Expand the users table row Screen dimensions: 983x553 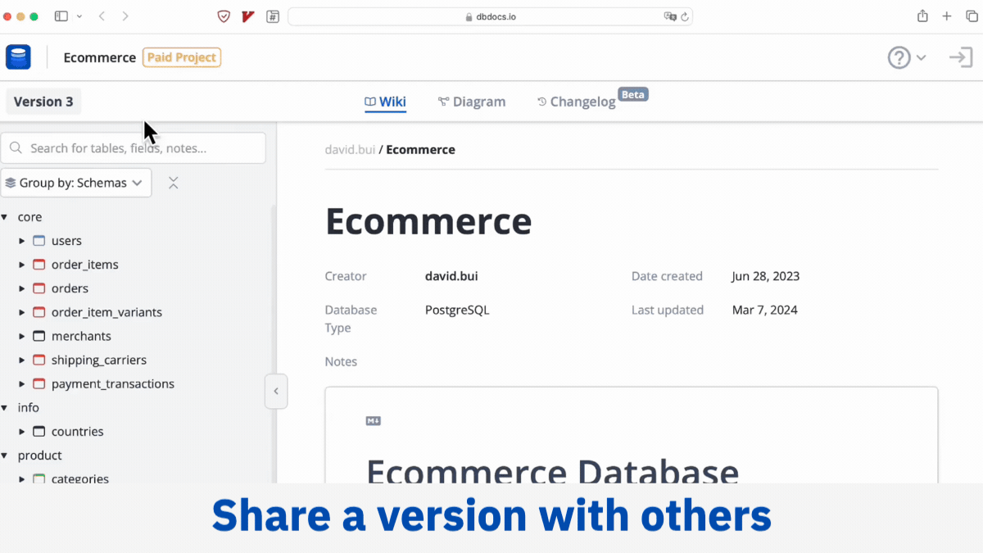tap(22, 241)
